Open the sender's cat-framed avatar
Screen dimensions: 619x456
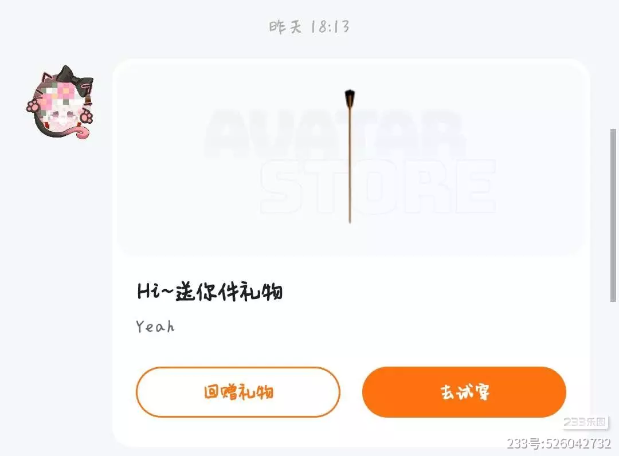tap(60, 103)
